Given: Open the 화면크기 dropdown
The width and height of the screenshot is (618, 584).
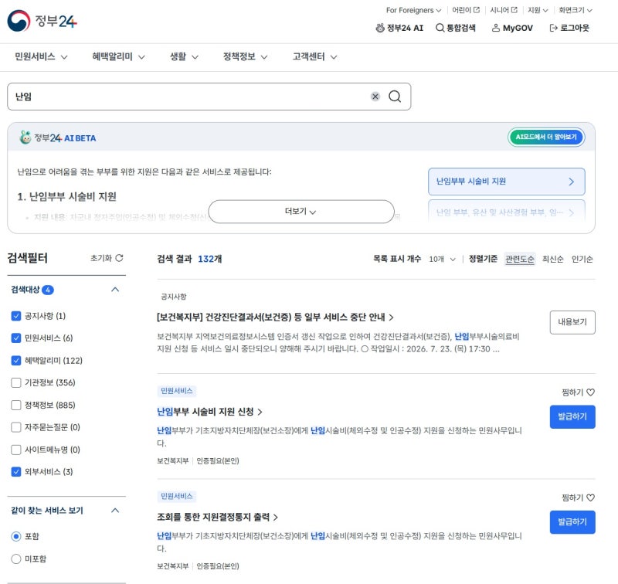Looking at the screenshot, I should 576,10.
